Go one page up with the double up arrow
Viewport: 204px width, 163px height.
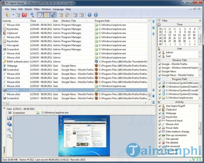[154, 28]
